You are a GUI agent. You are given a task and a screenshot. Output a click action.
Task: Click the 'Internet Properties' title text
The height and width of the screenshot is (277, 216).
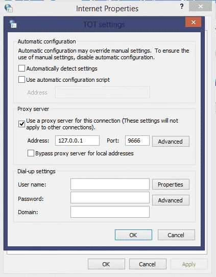click(x=107, y=9)
